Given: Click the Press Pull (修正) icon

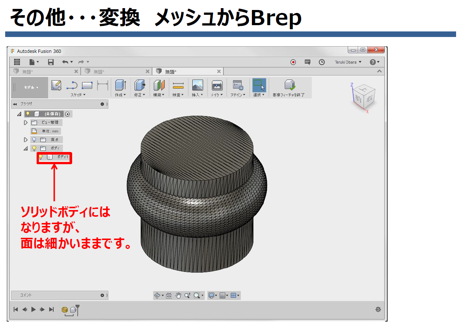Looking at the screenshot, I should (x=140, y=85).
